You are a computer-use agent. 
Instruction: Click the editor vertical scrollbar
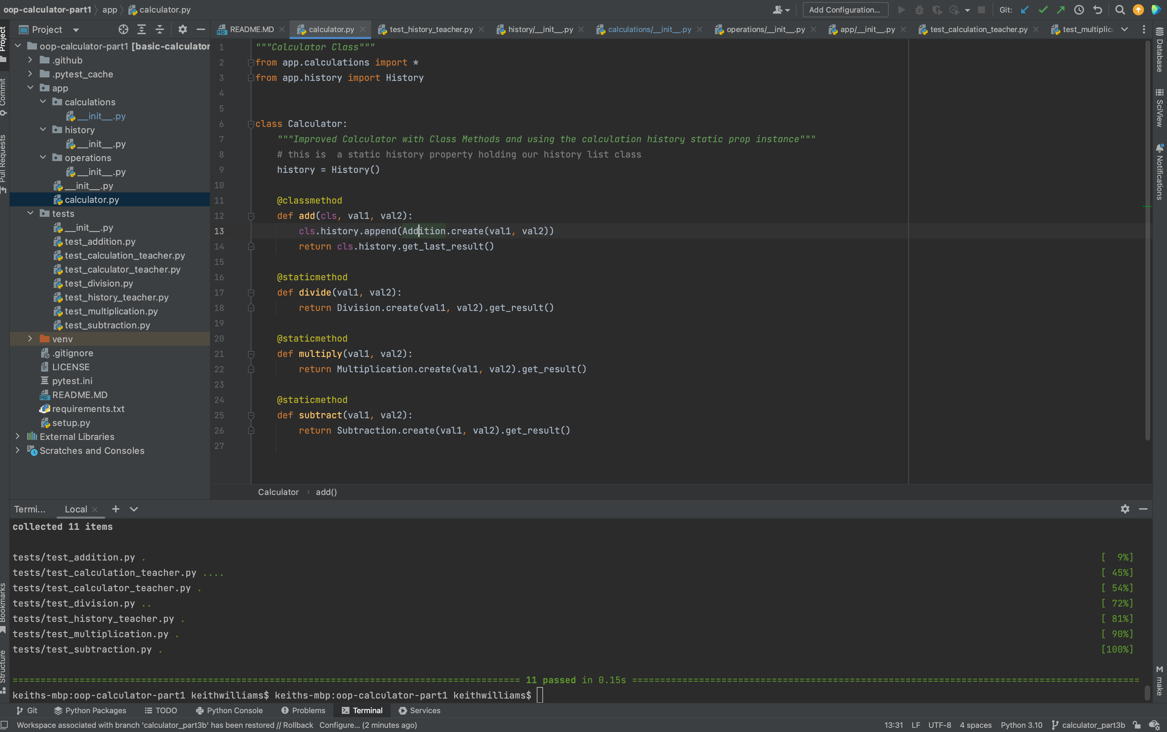click(1147, 242)
